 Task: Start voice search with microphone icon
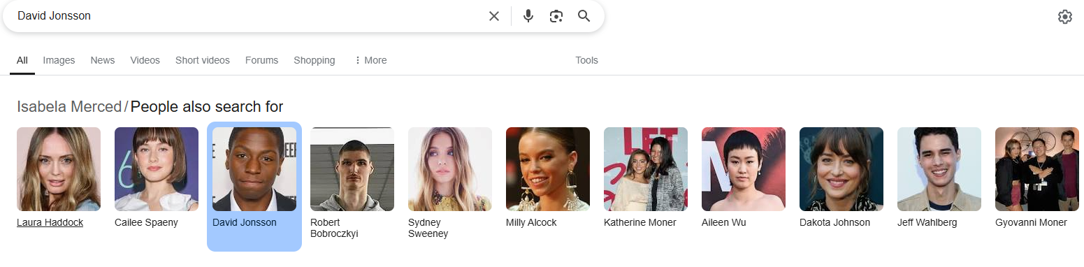(x=528, y=16)
